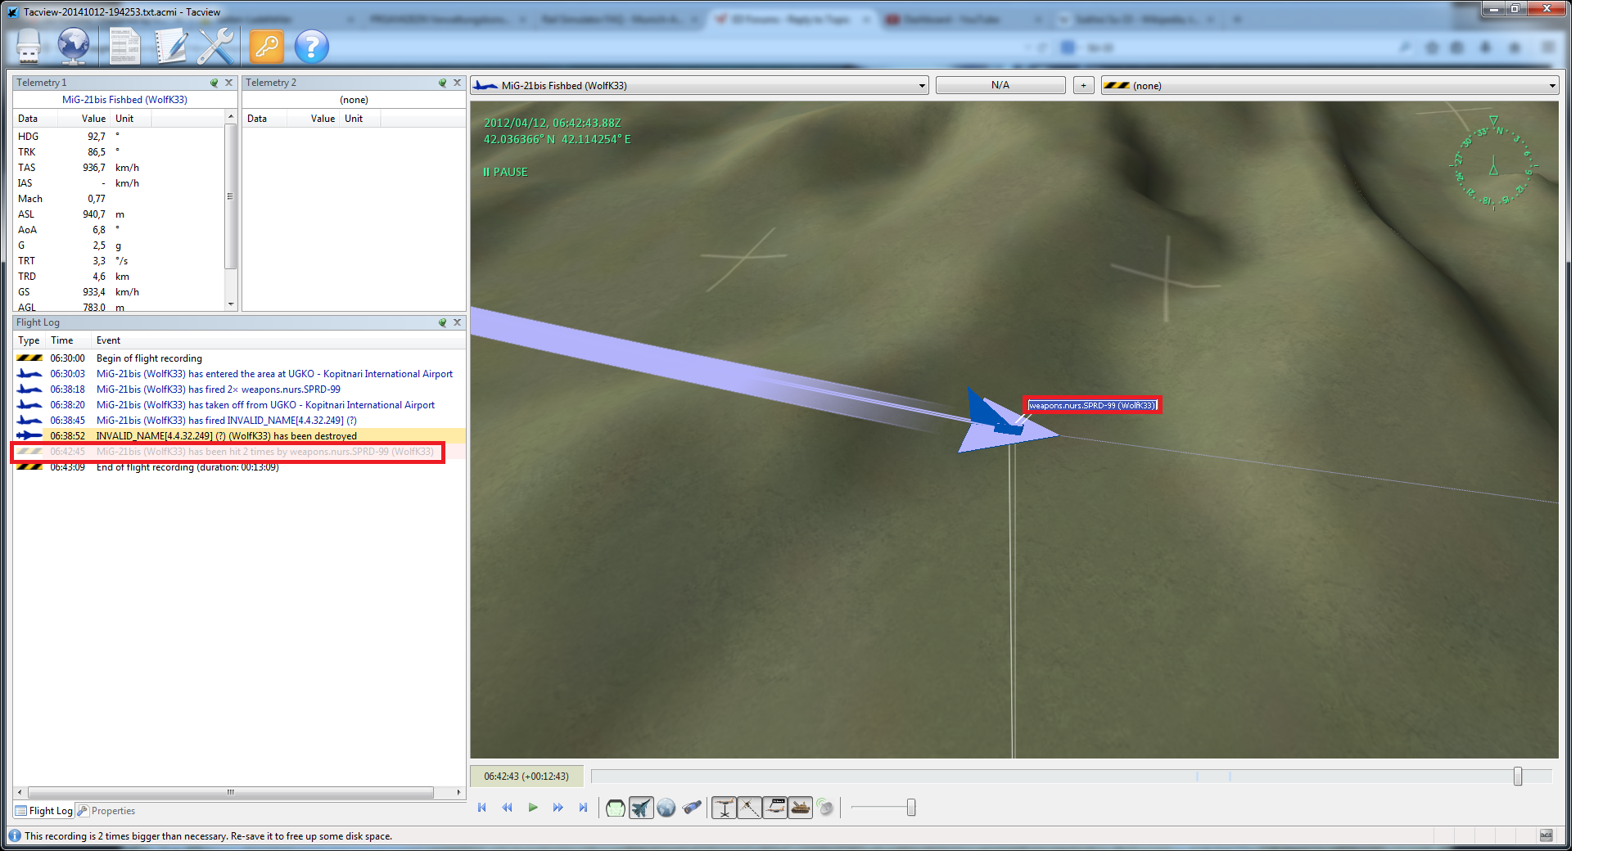Click the timeline slider handle
This screenshot has height=851, width=1621.
[1518, 776]
